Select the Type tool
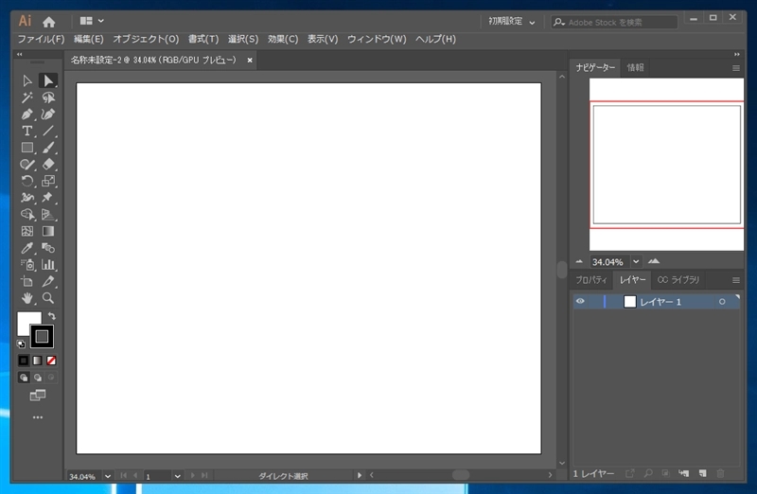Screen dimensions: 757x494 (x=27, y=131)
